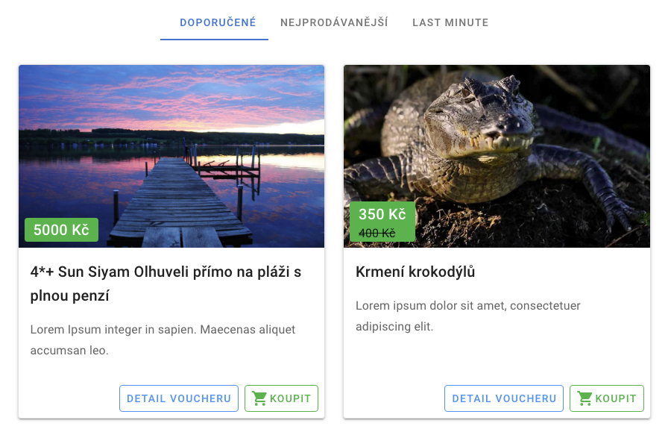This screenshot has height=429, width=671.
Task: Click the 350 Kč discounted price
Action: pos(382,214)
